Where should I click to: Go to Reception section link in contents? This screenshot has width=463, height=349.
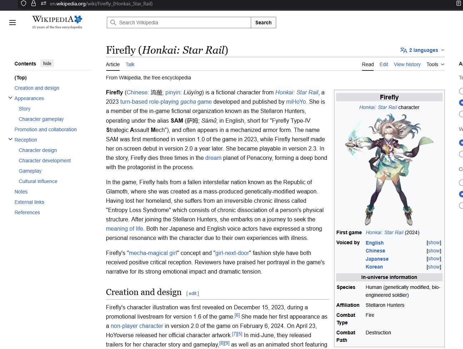tap(26, 140)
